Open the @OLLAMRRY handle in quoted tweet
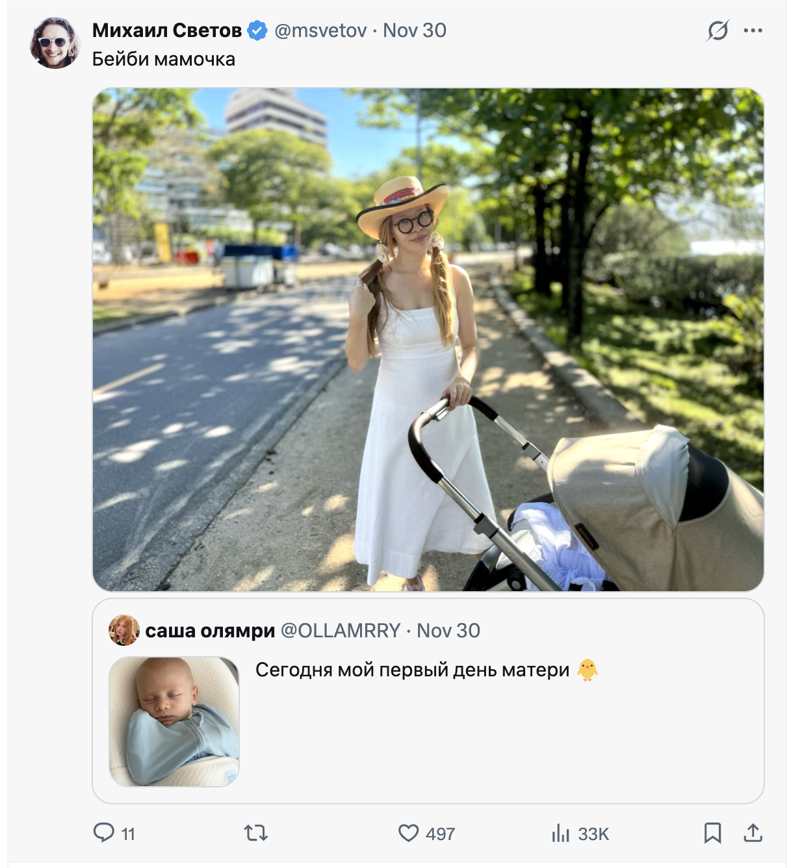The height and width of the screenshot is (868, 789). tap(340, 631)
